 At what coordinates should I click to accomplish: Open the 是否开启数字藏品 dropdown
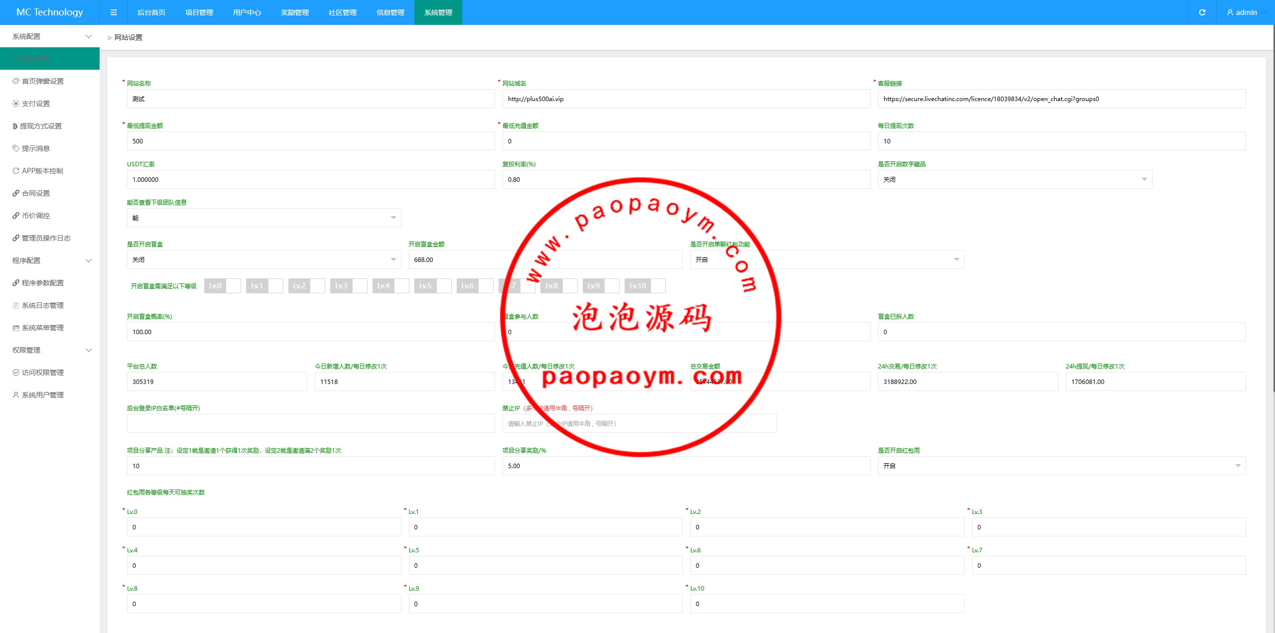coord(1015,179)
